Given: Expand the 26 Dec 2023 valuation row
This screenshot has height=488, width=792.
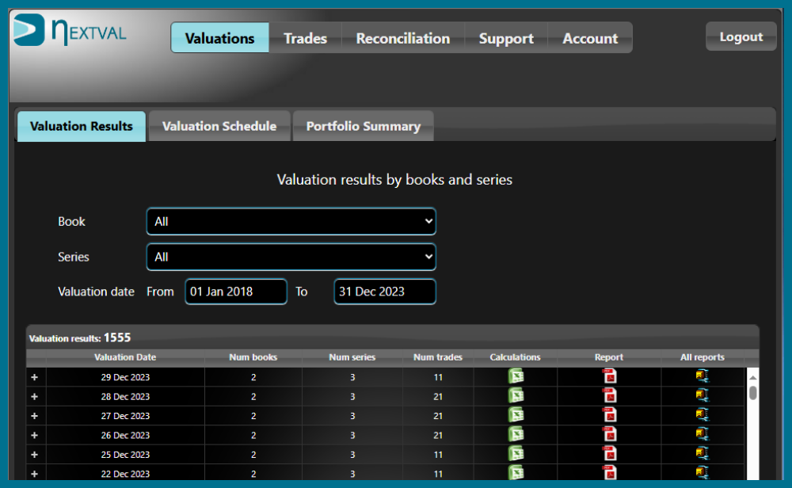Looking at the screenshot, I should point(34,435).
